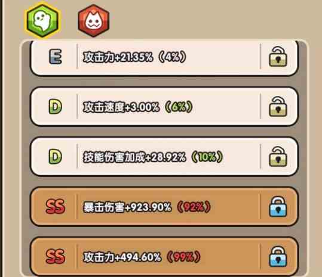
Task: Toggle lock on 攻击力+21.35% row
Action: point(278,57)
